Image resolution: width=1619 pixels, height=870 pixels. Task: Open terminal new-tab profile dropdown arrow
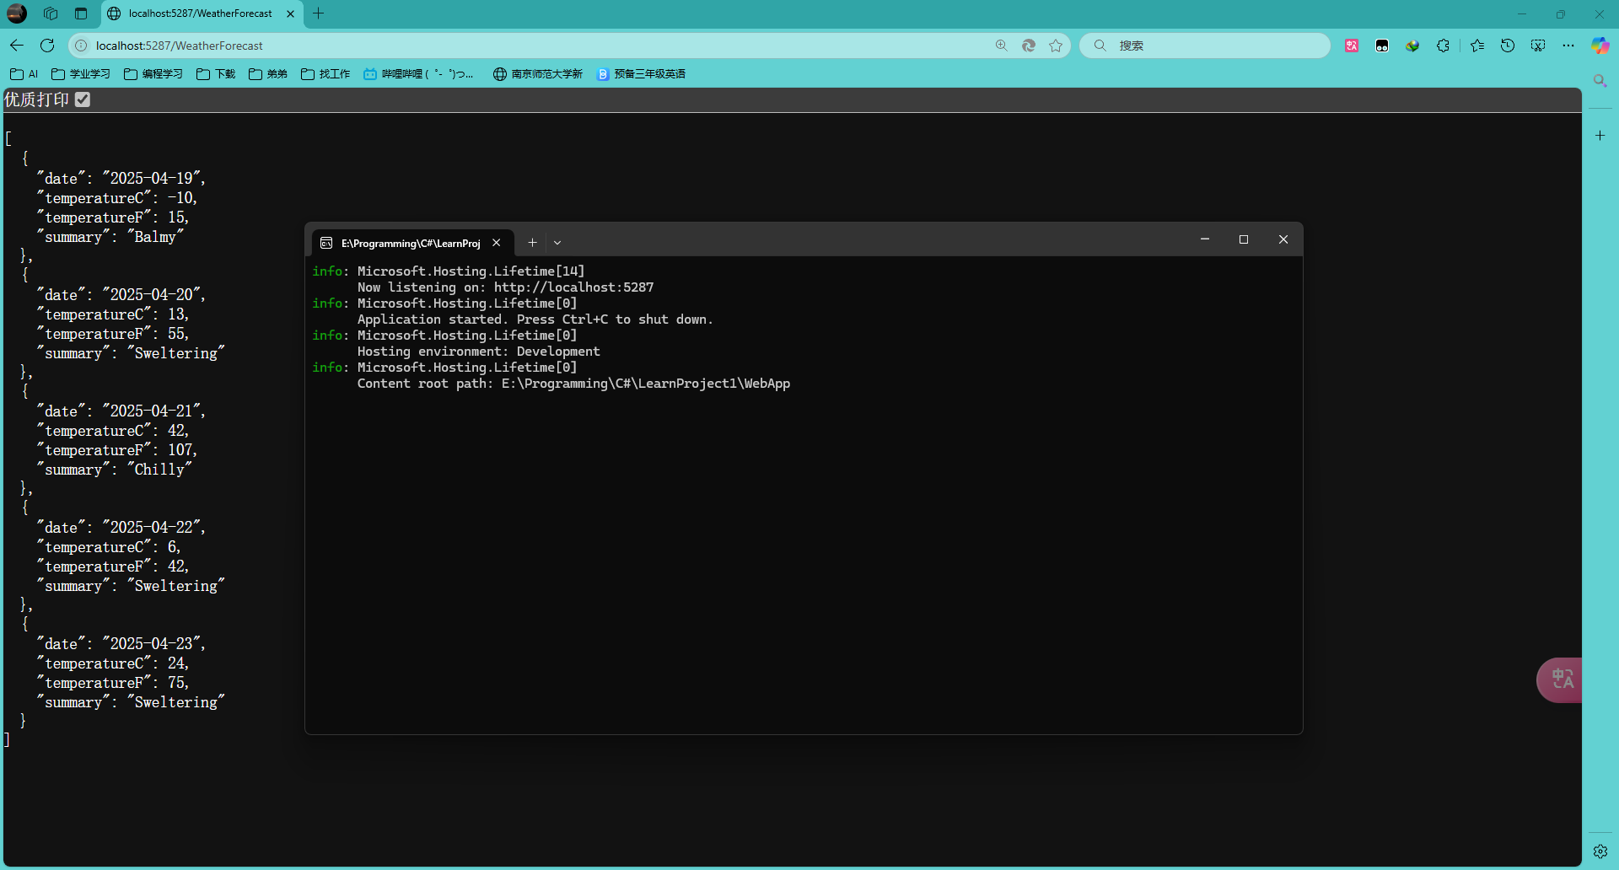click(557, 243)
